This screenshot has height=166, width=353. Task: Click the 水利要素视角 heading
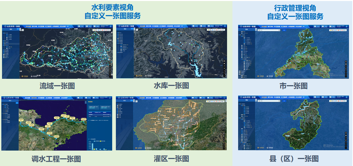tap(112, 8)
